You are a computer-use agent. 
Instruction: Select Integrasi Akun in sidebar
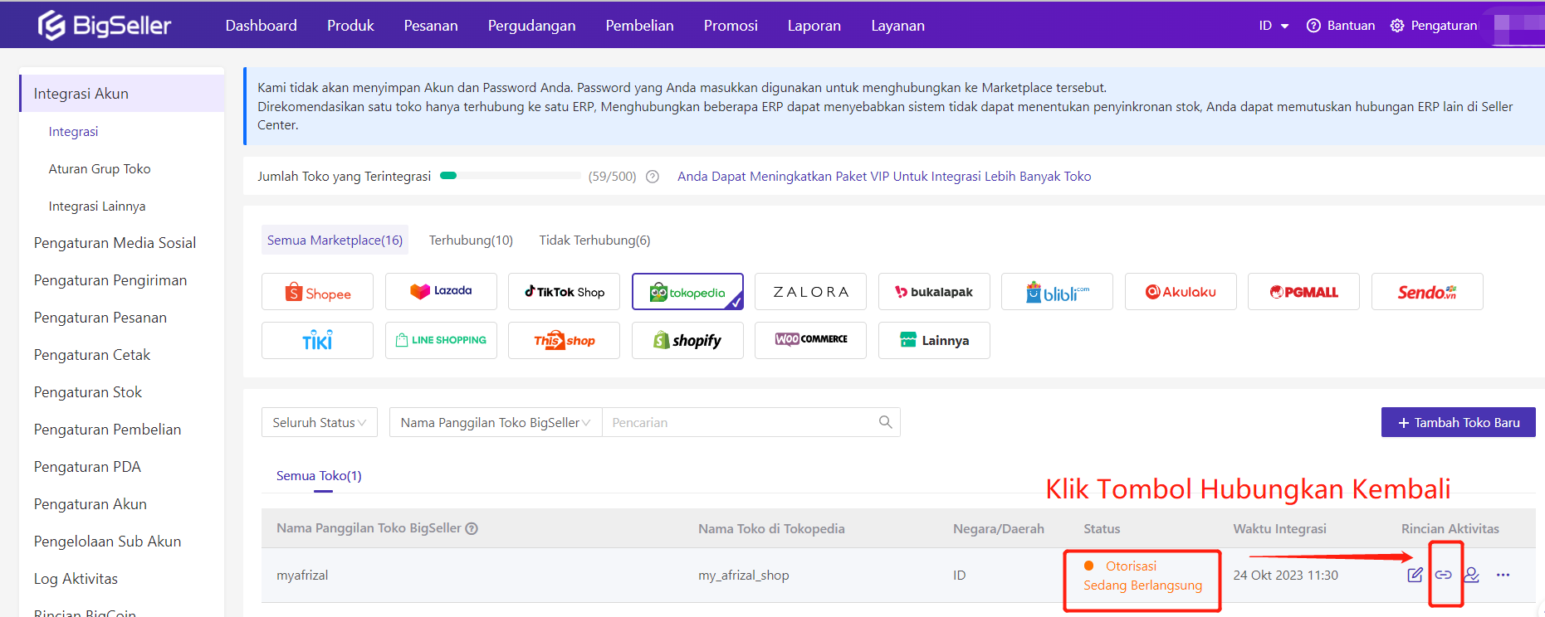click(x=121, y=94)
